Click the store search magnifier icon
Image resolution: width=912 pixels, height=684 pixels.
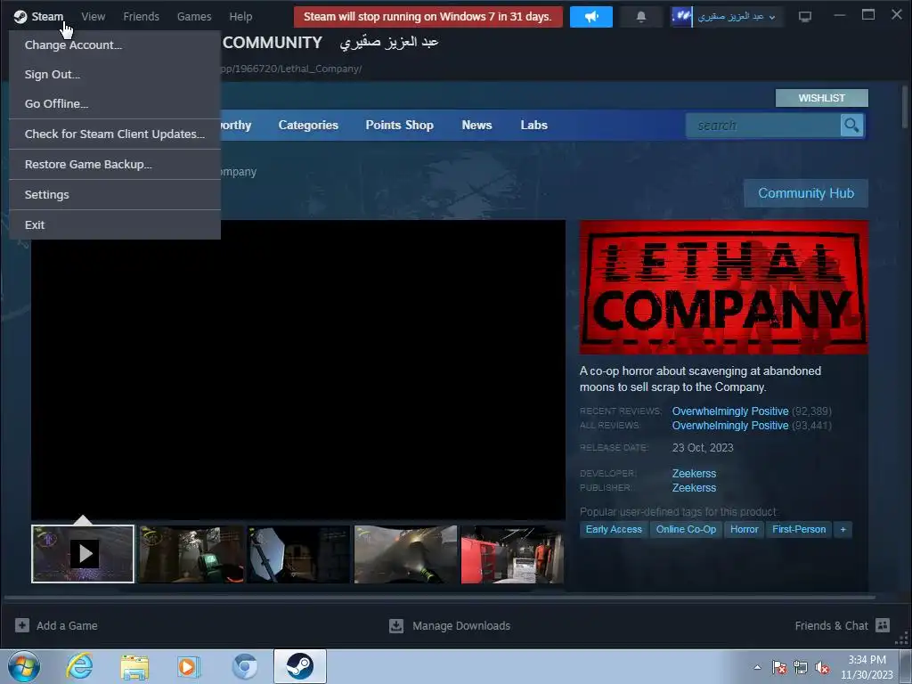tap(851, 125)
